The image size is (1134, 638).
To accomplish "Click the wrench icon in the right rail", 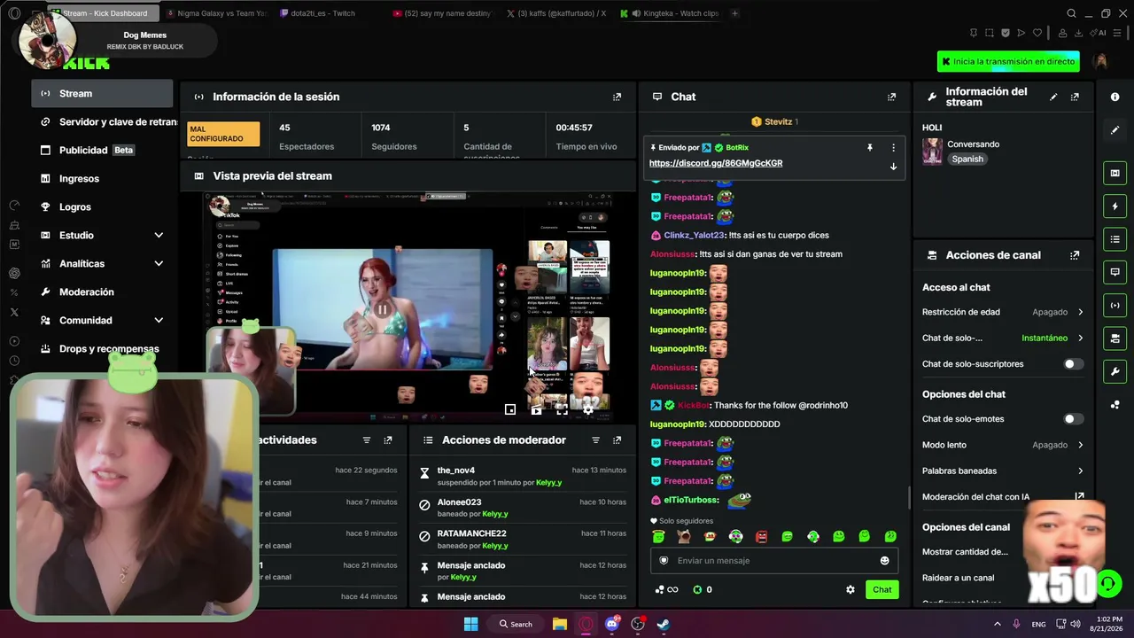I will click(x=1115, y=371).
